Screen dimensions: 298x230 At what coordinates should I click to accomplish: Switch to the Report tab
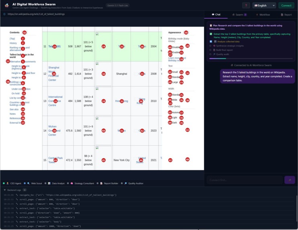(286, 14)
